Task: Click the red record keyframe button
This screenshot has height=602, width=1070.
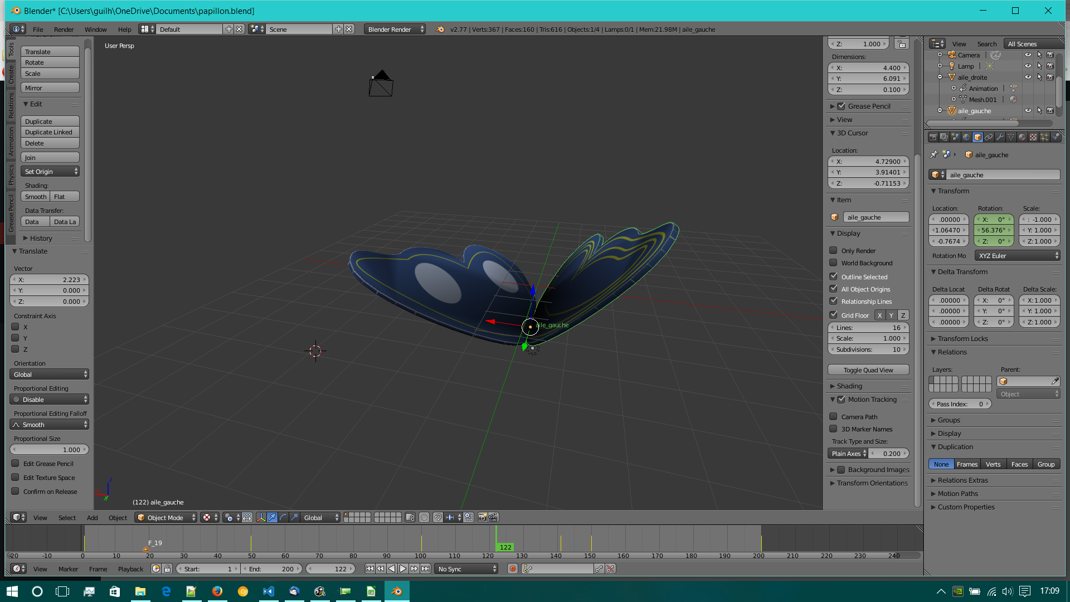Action: click(513, 569)
